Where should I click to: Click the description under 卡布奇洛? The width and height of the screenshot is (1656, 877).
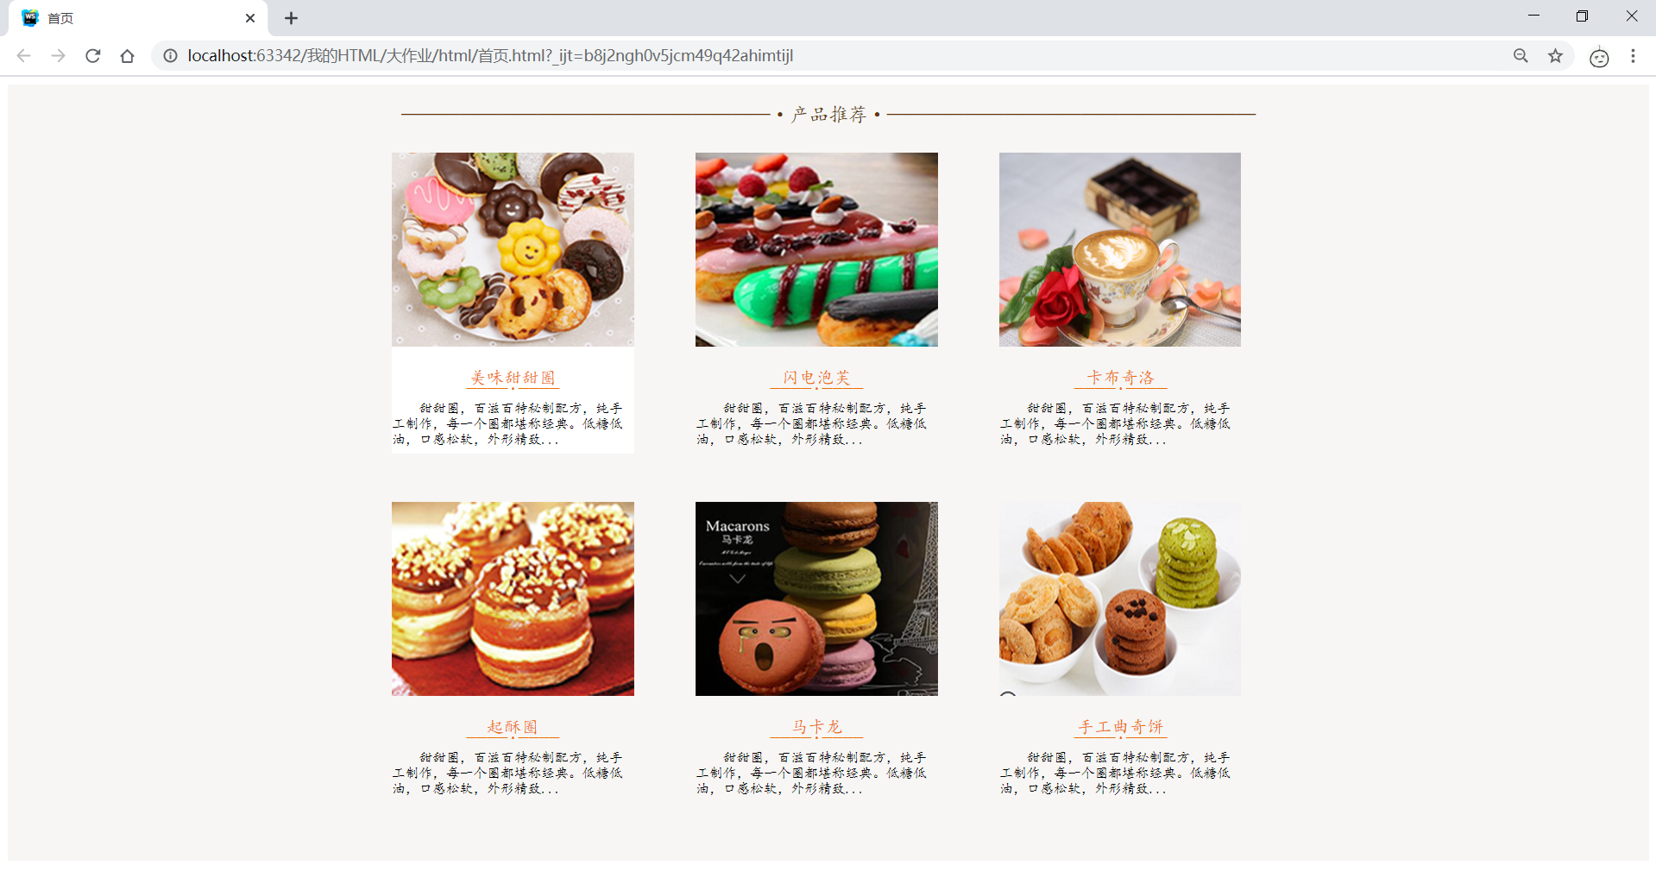point(1116,423)
